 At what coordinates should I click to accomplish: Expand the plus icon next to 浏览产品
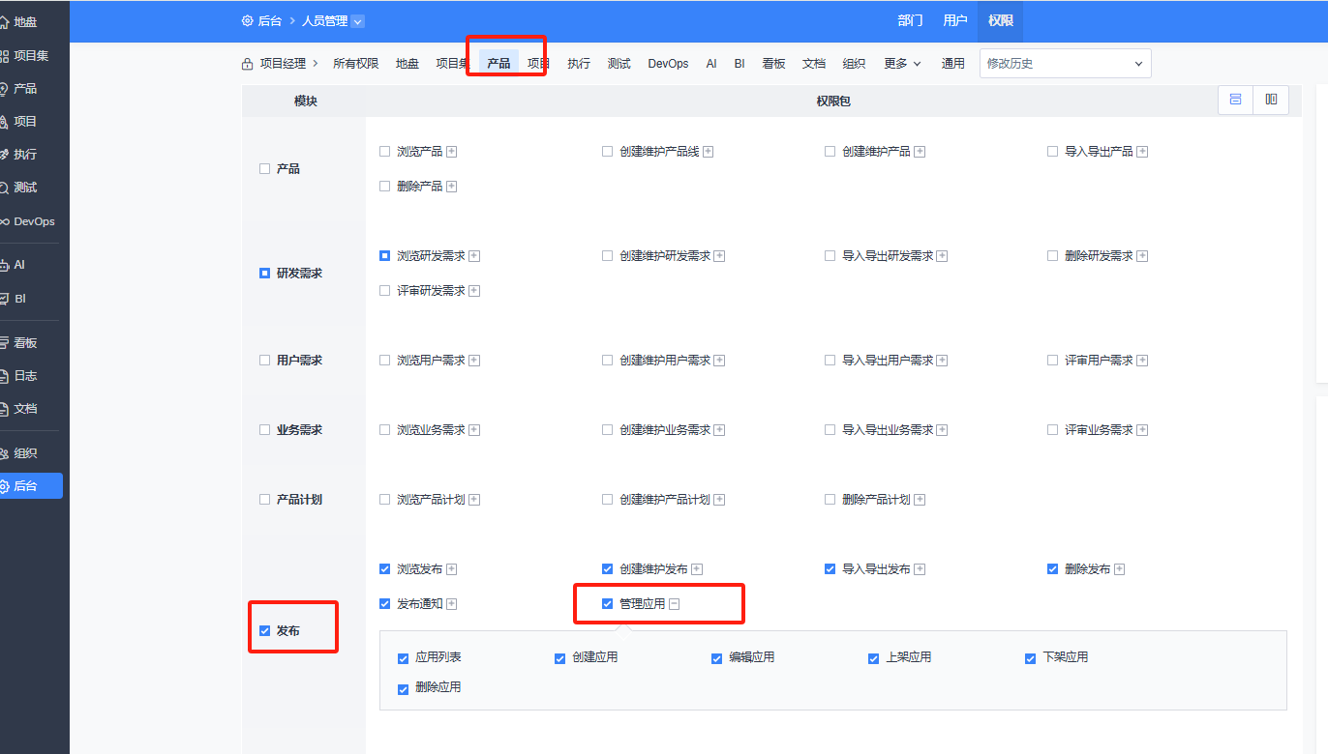pos(451,152)
